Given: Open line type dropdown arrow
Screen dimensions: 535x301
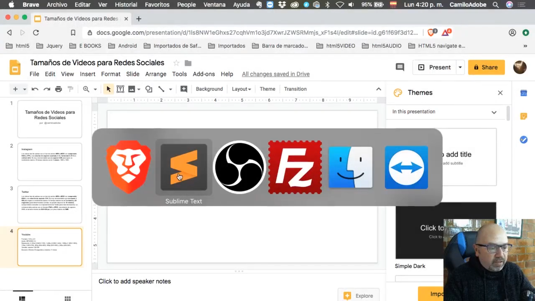Looking at the screenshot, I should coord(171,89).
